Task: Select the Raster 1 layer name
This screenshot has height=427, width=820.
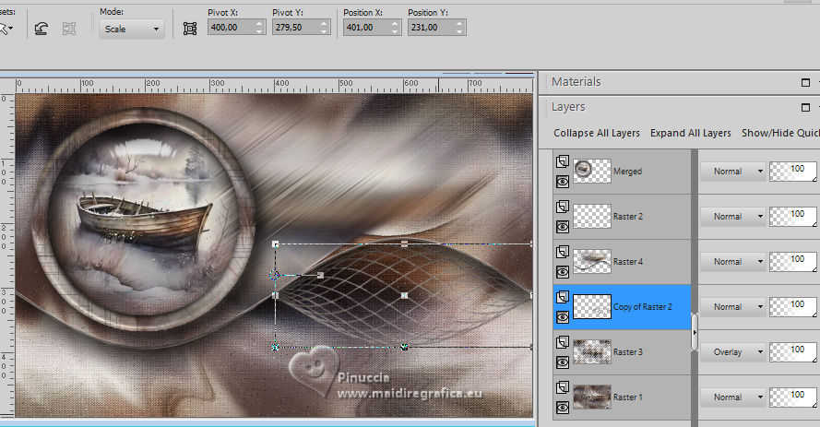Action: click(x=628, y=397)
